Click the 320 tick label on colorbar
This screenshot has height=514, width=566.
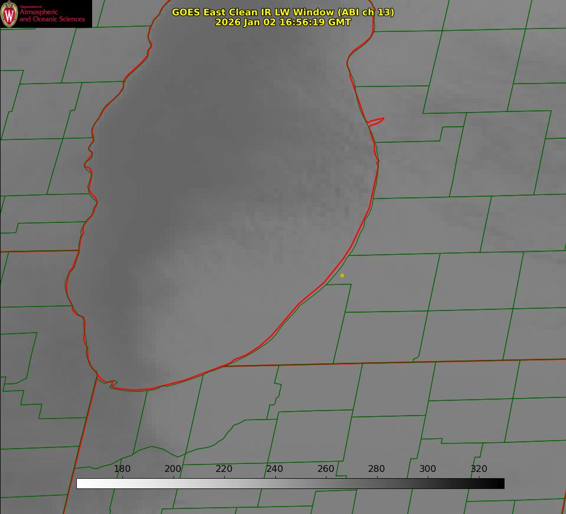point(478,469)
